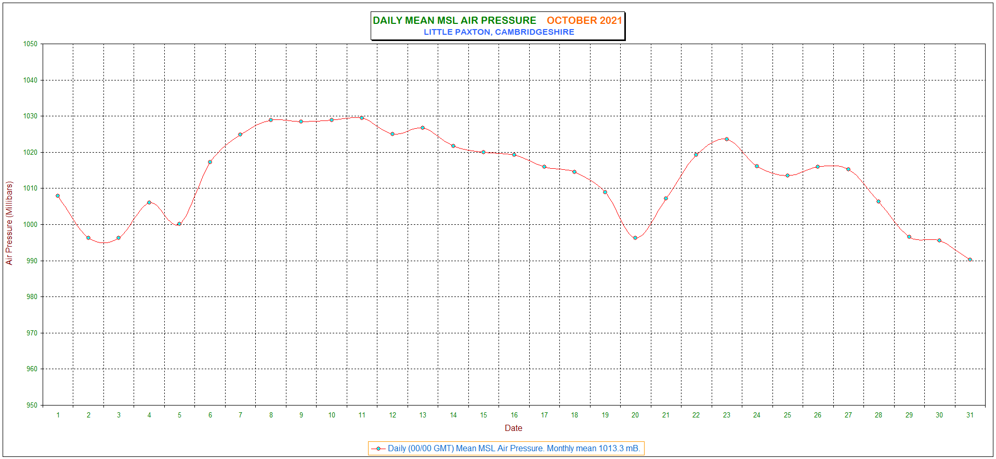Select the low data point on date 20
Viewport: 996px width, 459px height.
click(635, 238)
